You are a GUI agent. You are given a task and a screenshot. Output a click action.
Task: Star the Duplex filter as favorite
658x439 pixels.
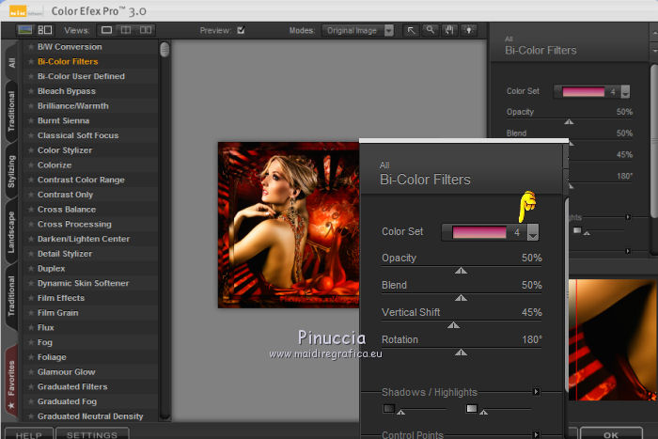[x=31, y=269]
